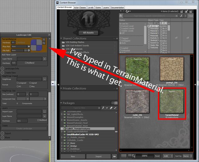Screen dimensions: 199x162
Task: Select the TerrainMaterial asset thumbnail
Action: [172, 101]
